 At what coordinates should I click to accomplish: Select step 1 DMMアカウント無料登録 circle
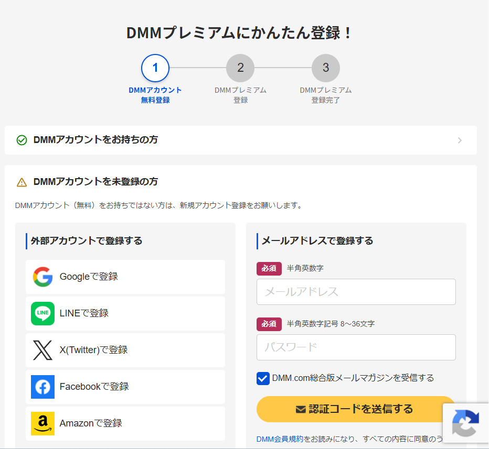(155, 68)
